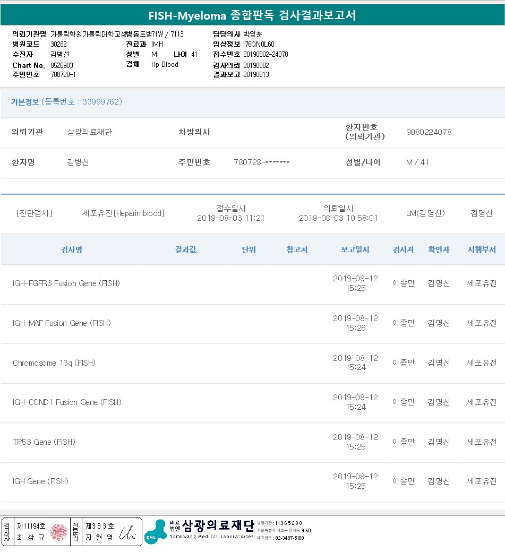The image size is (505, 552).
Task: Click the IGH Gene (FISH) test name
Action: [x=40, y=481]
